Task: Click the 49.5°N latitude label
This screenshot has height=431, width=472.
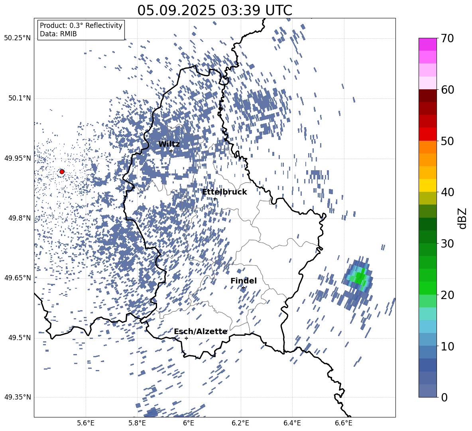Action: [19, 337]
